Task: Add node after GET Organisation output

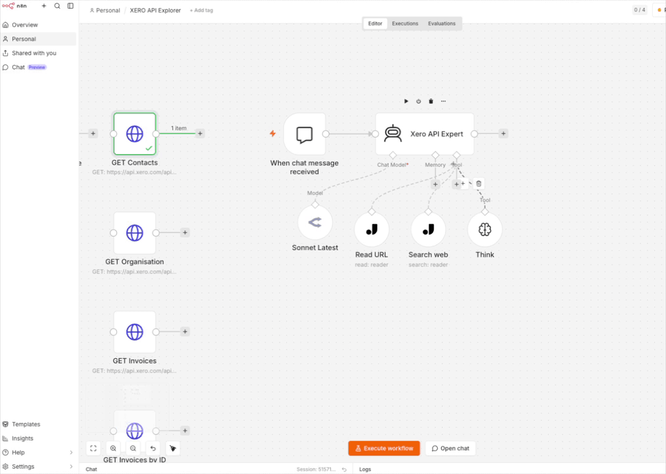Action: (185, 232)
